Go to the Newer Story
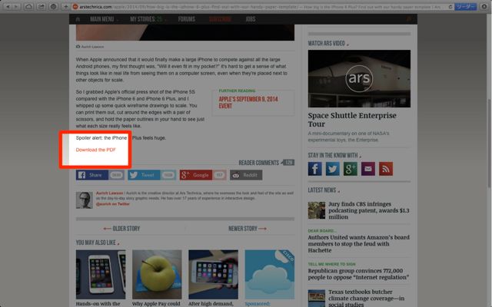Image resolution: width=492 pixels, height=307 pixels. [248, 229]
